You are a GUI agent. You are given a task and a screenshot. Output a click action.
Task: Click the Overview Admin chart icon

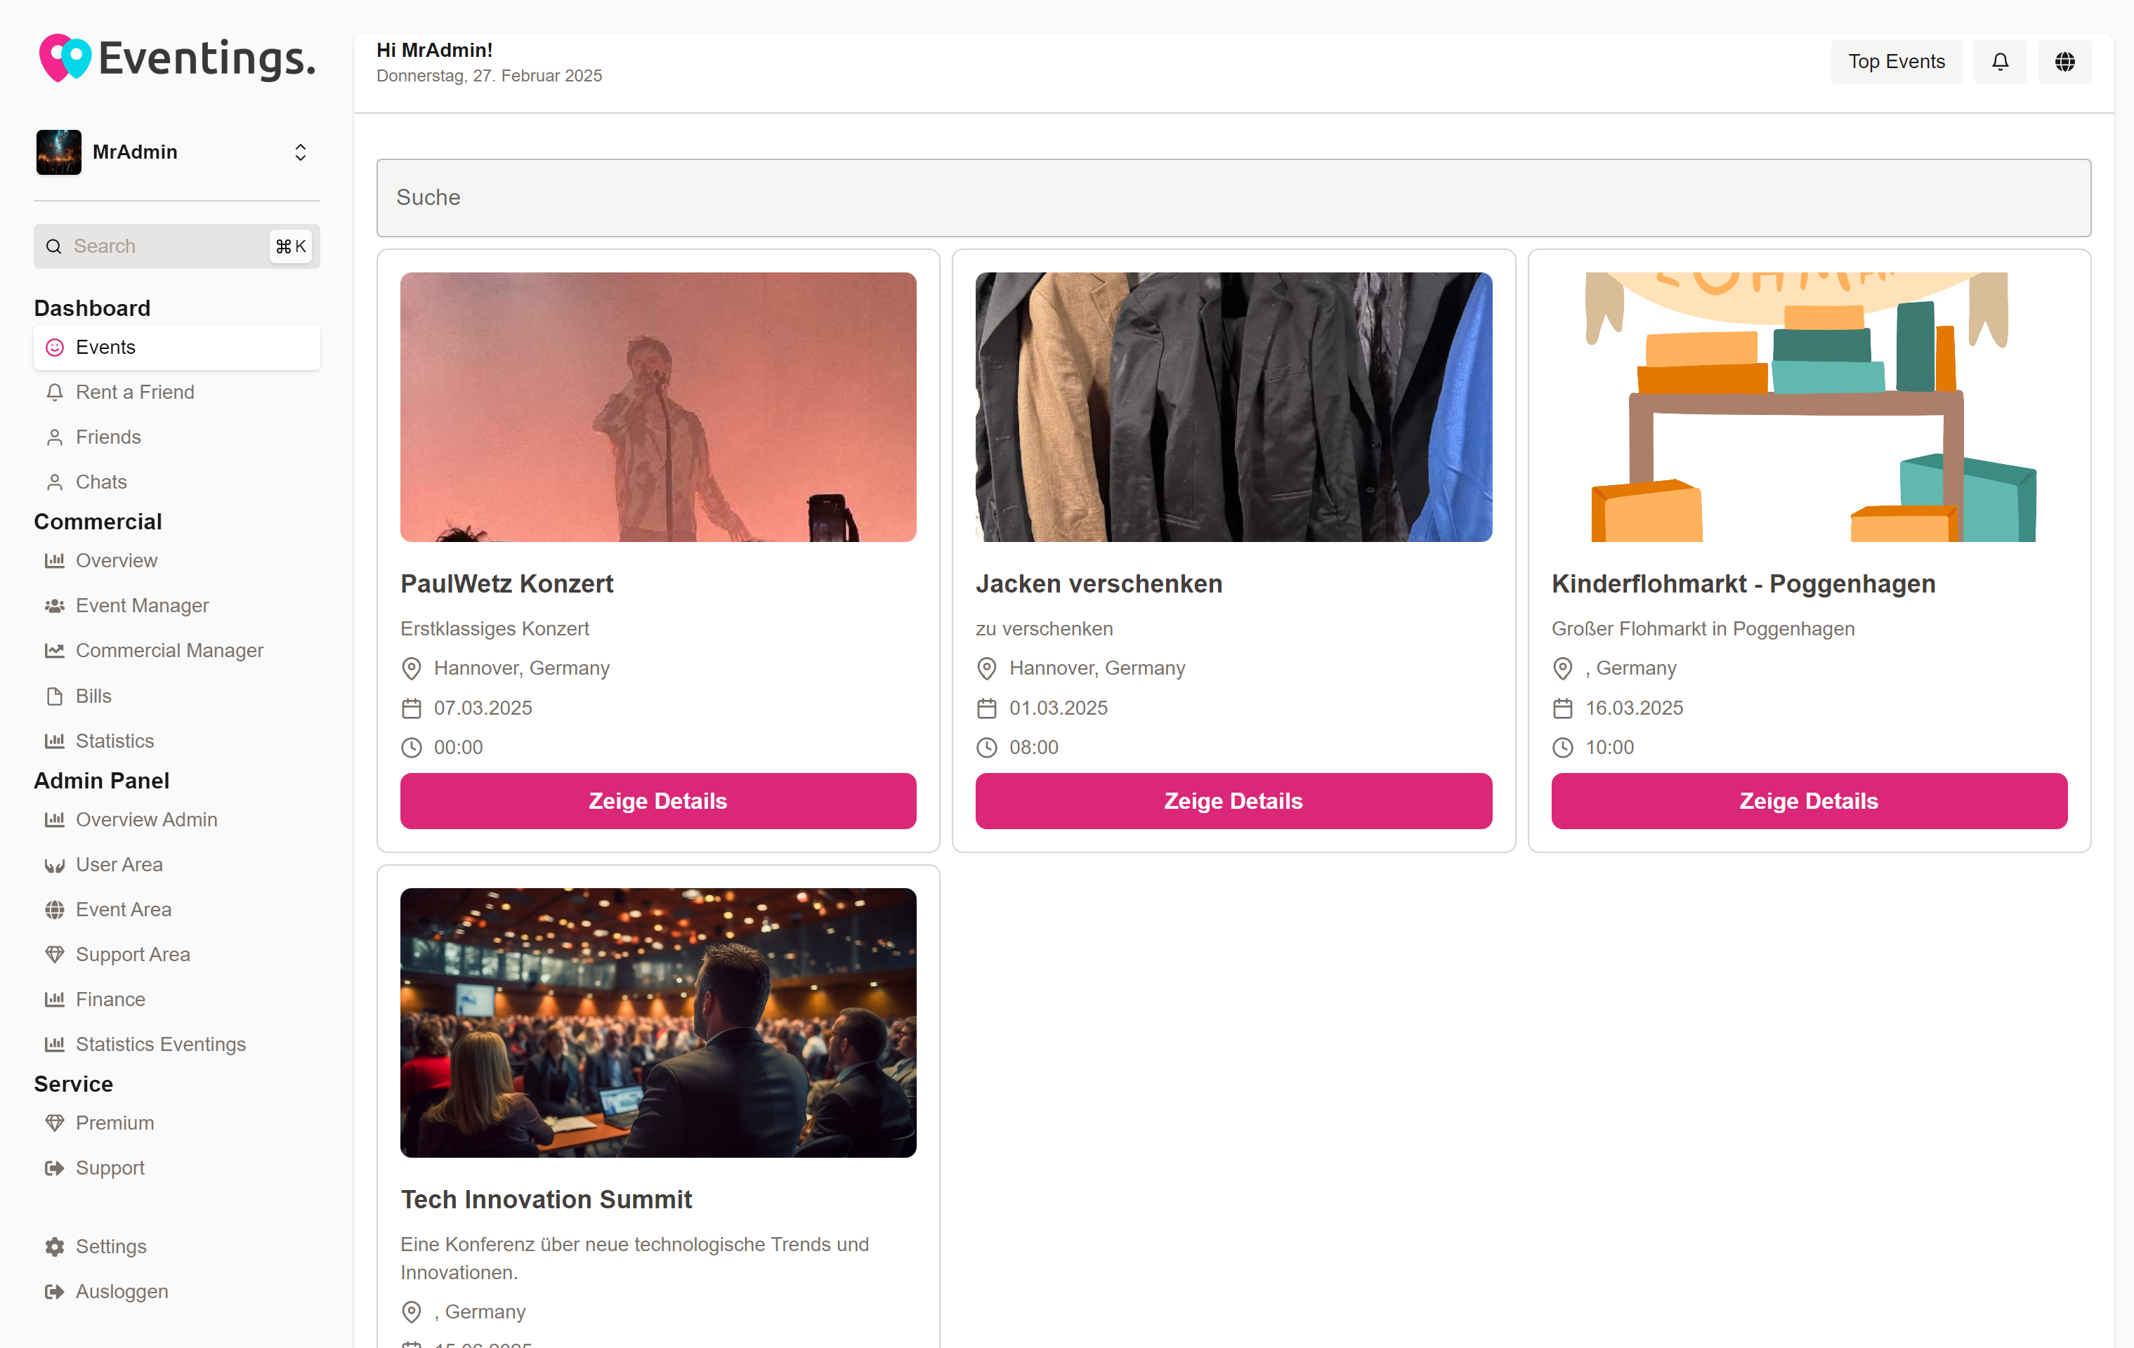(x=55, y=819)
